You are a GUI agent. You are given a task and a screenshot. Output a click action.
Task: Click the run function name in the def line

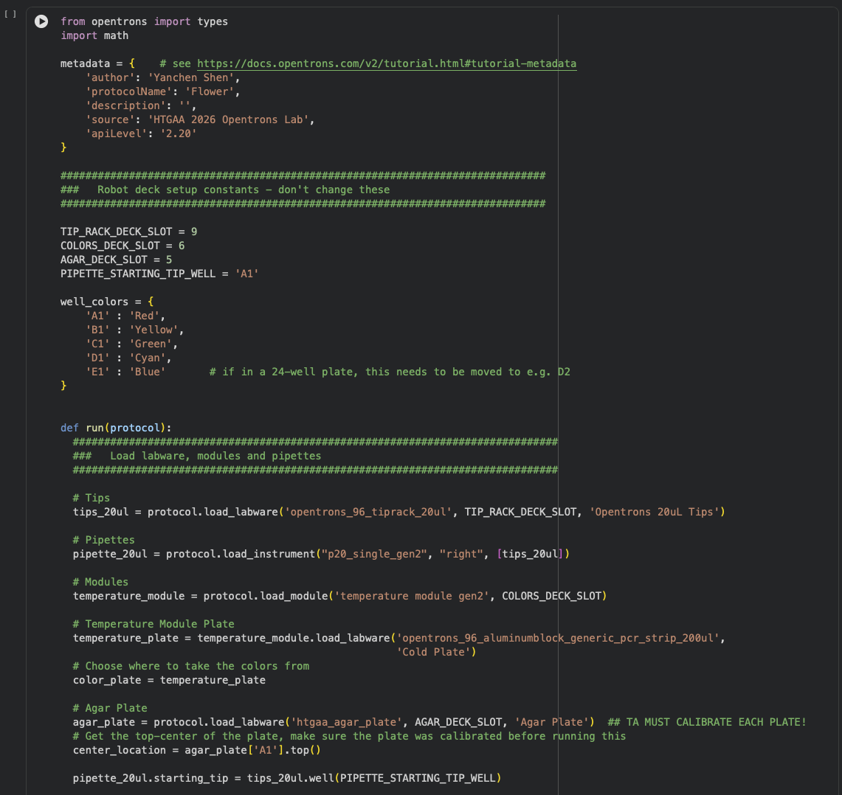click(x=94, y=428)
